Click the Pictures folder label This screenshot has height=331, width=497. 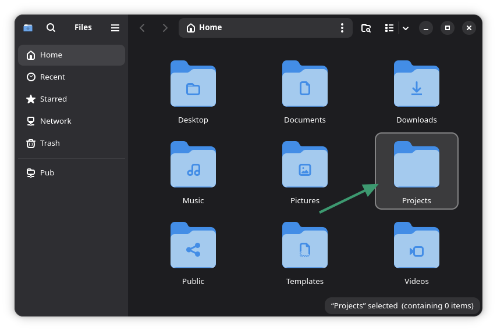(305, 201)
